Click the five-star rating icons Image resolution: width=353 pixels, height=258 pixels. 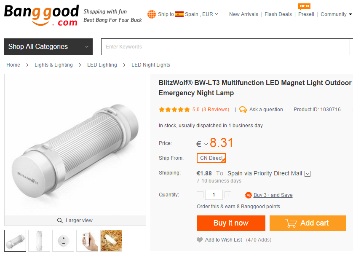(x=174, y=110)
